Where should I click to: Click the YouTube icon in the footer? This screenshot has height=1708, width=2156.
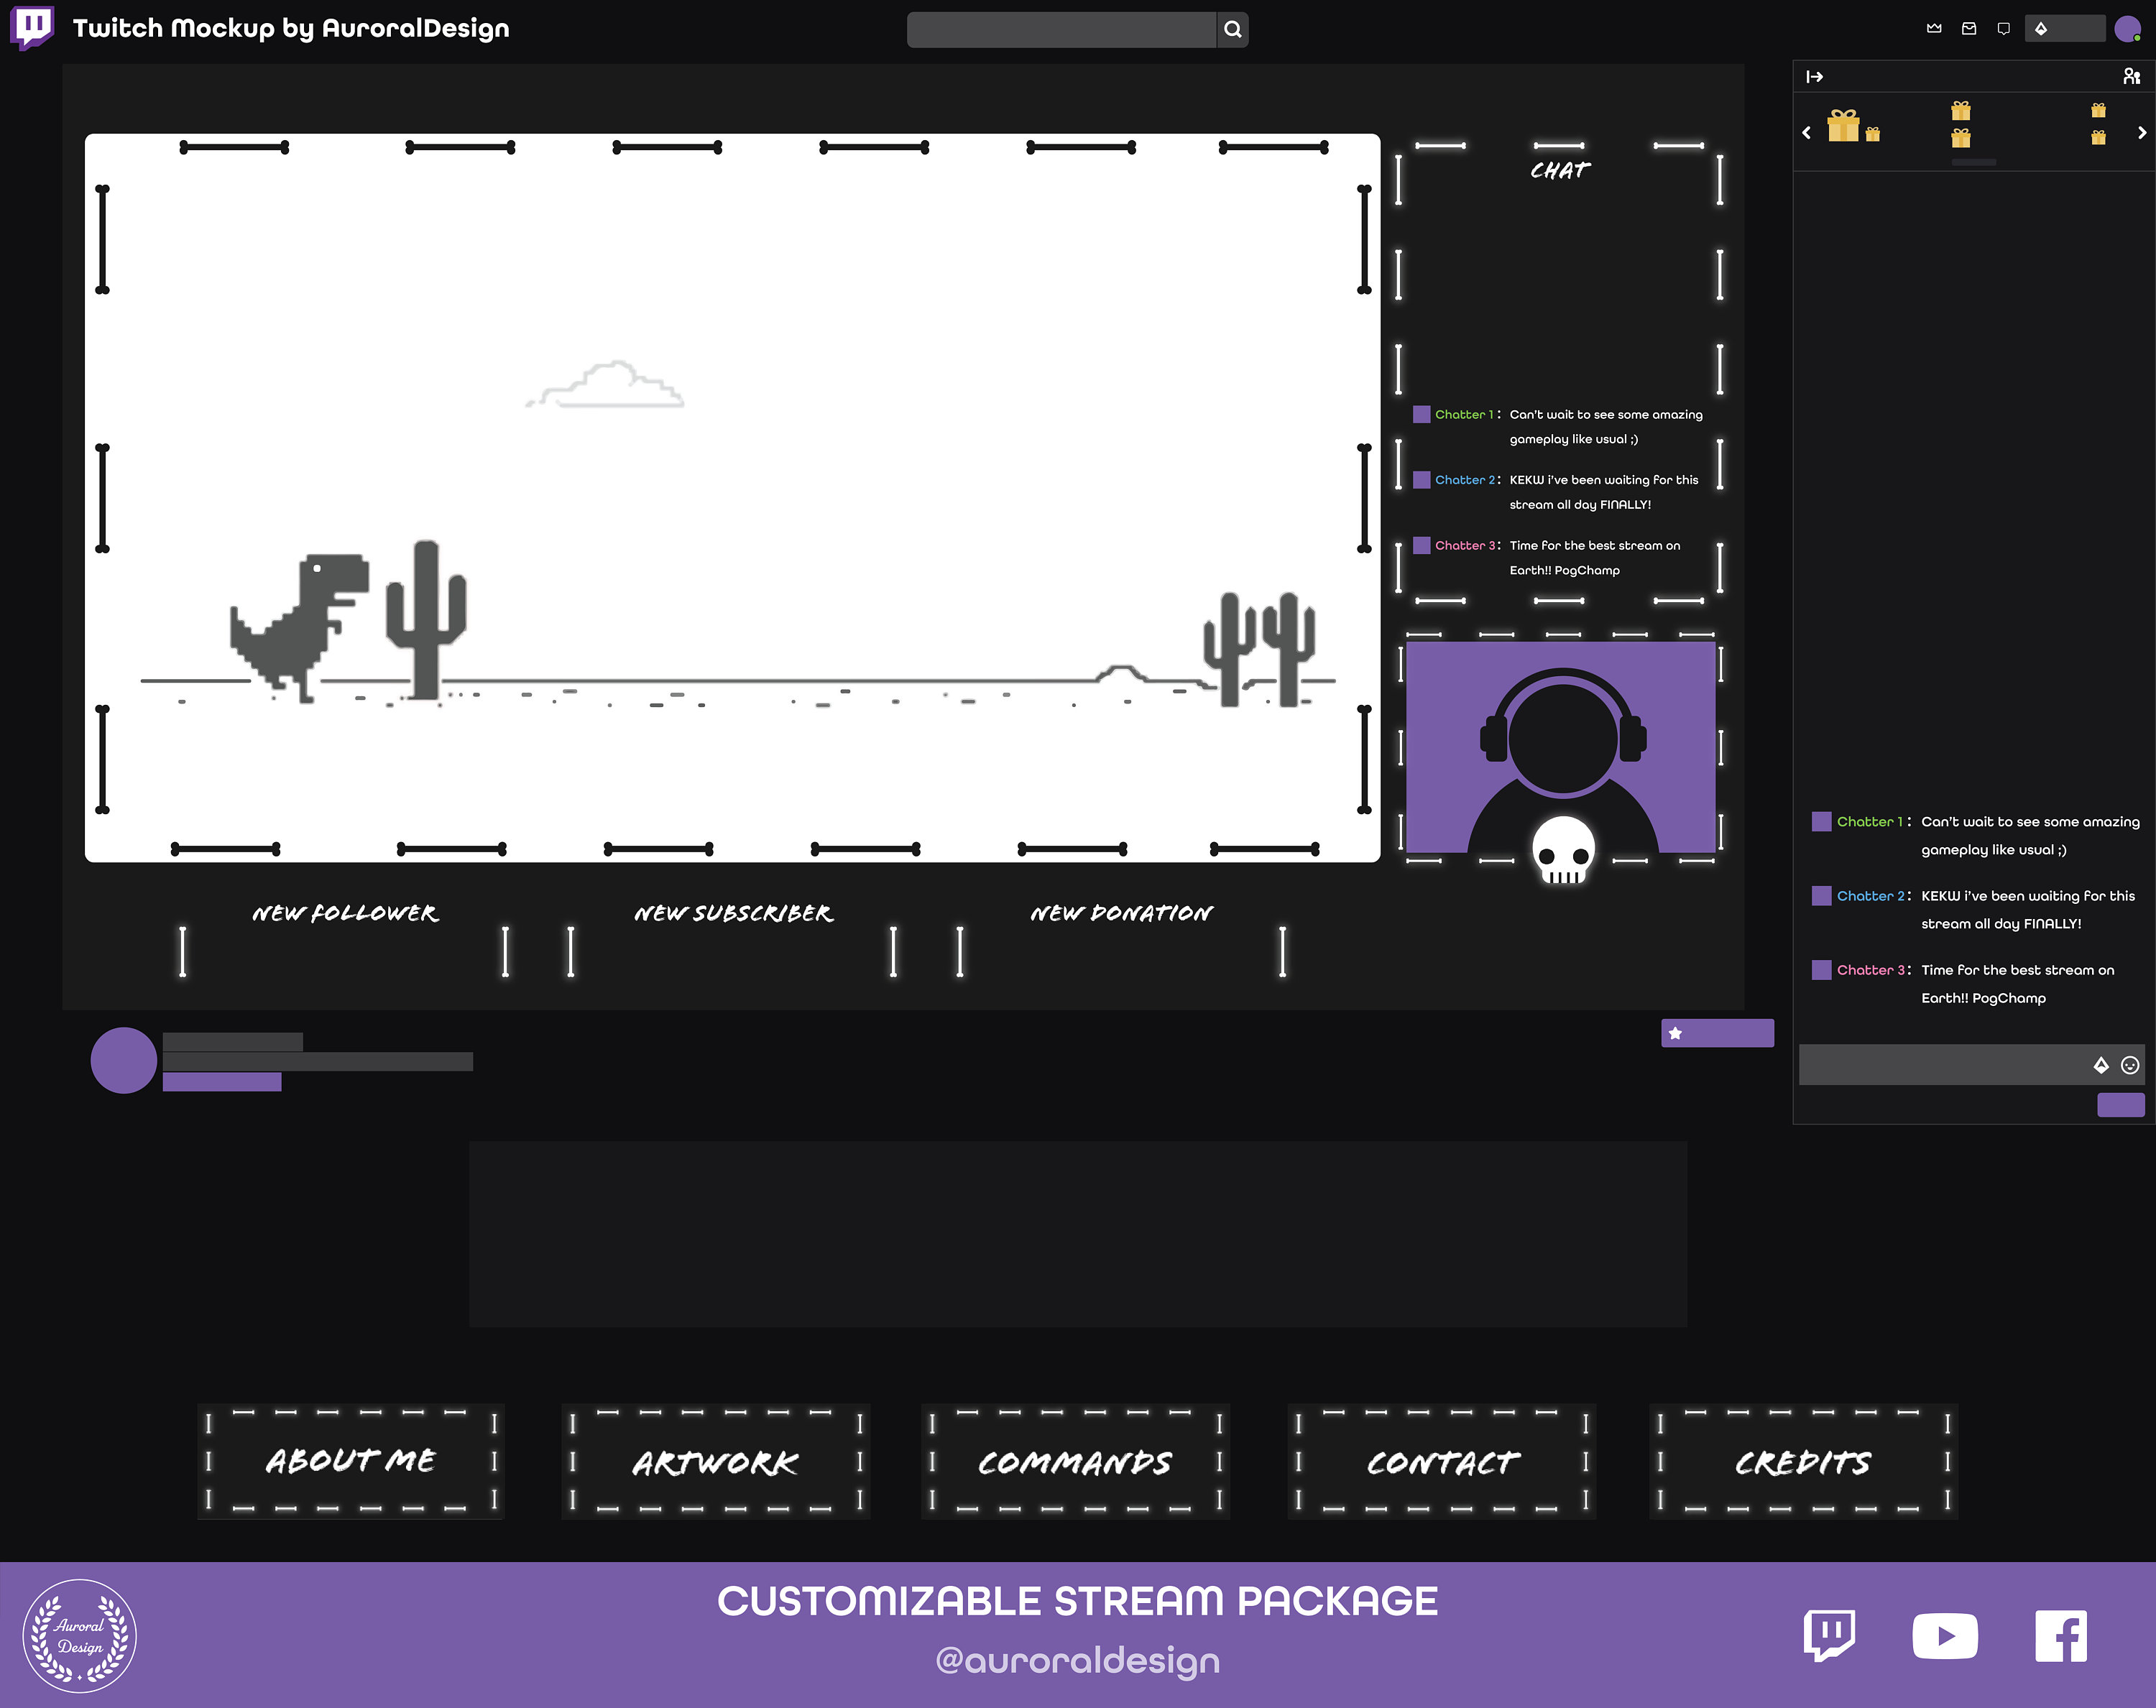pos(1945,1636)
